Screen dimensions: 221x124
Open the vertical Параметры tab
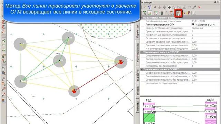tap(137, 31)
